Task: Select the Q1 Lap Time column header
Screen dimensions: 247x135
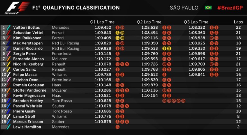Action: (x=102, y=22)
